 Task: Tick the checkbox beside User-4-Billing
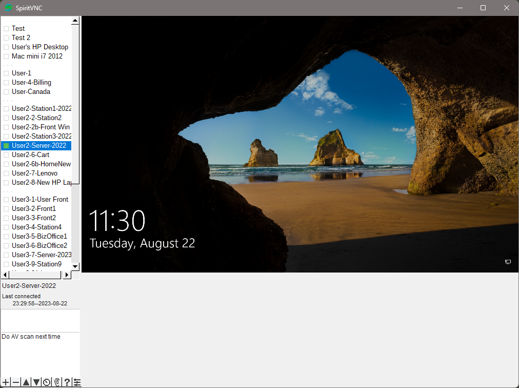(6, 82)
